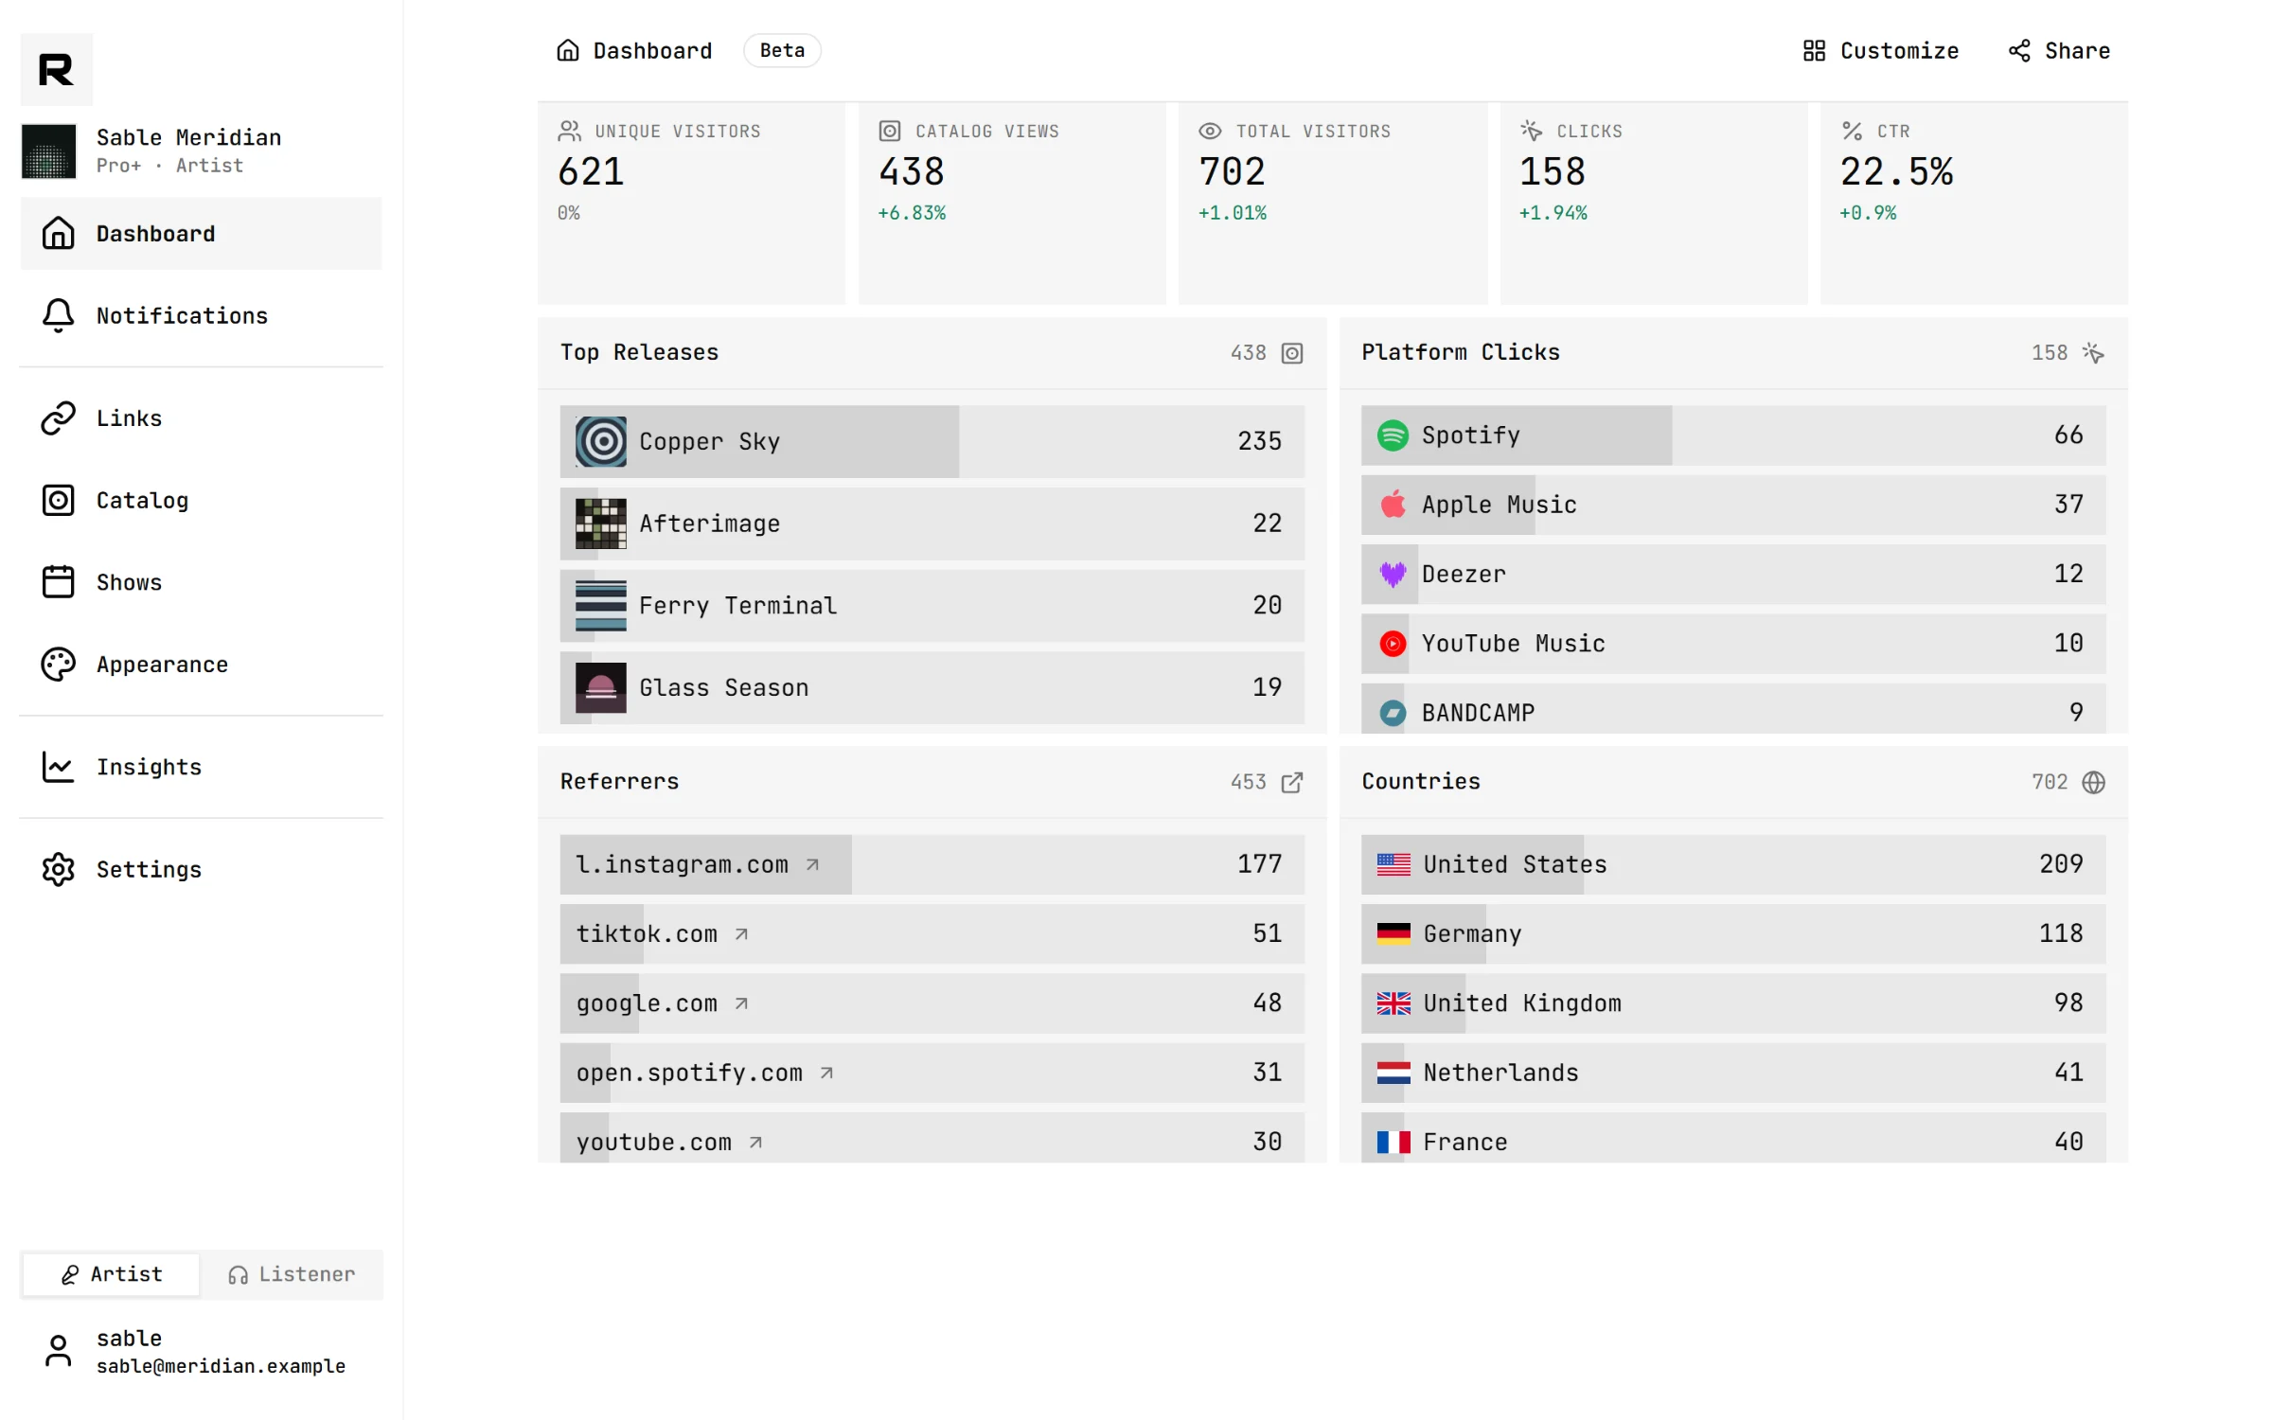Click the Insights chart icon

58,766
